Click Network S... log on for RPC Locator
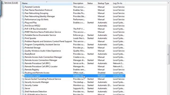Screen dimensions: 170x95 point(118,66)
